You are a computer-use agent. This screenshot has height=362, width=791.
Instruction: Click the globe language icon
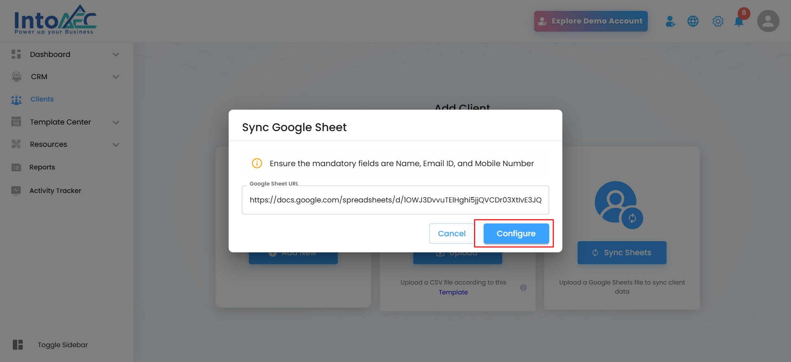(x=693, y=21)
